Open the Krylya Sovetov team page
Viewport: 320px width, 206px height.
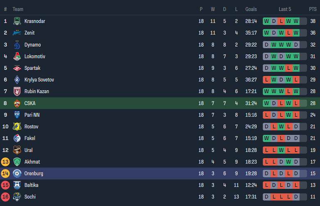pyautogui.click(x=39, y=80)
